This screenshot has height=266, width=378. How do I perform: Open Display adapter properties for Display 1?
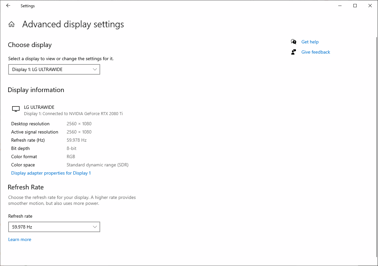[x=51, y=173]
